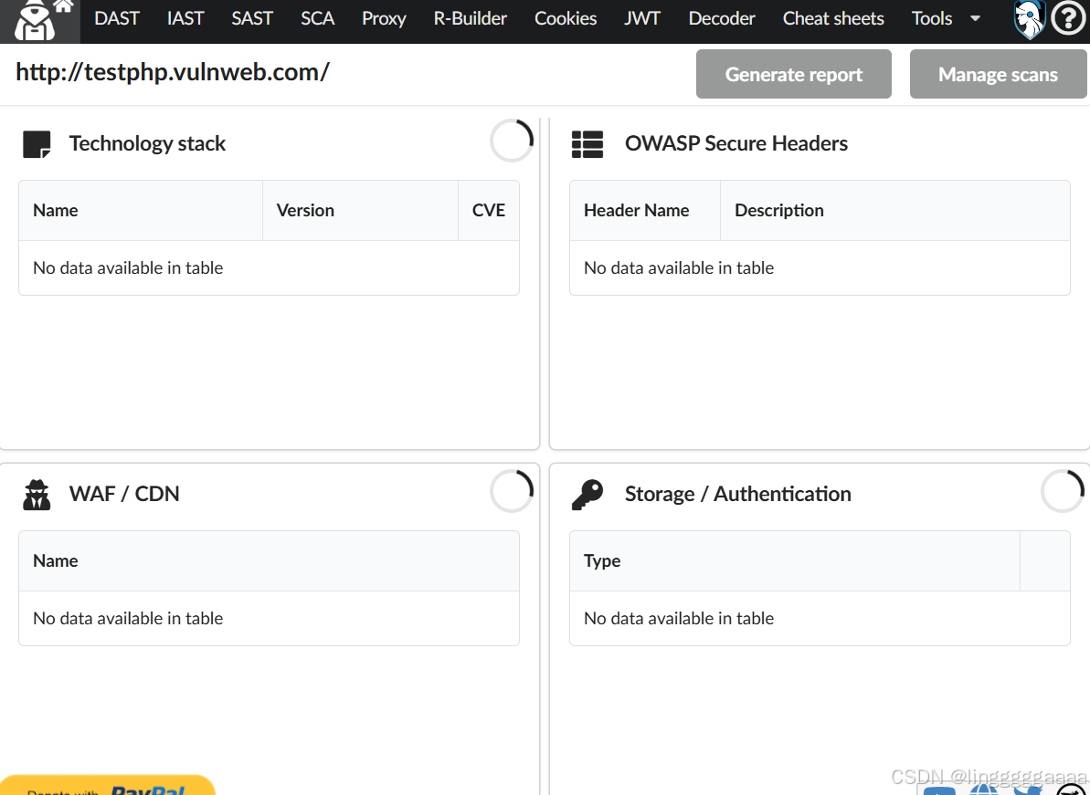Image resolution: width=1090 pixels, height=795 pixels.
Task: Click the Secure Headers 'No data available' row
Action: click(820, 268)
